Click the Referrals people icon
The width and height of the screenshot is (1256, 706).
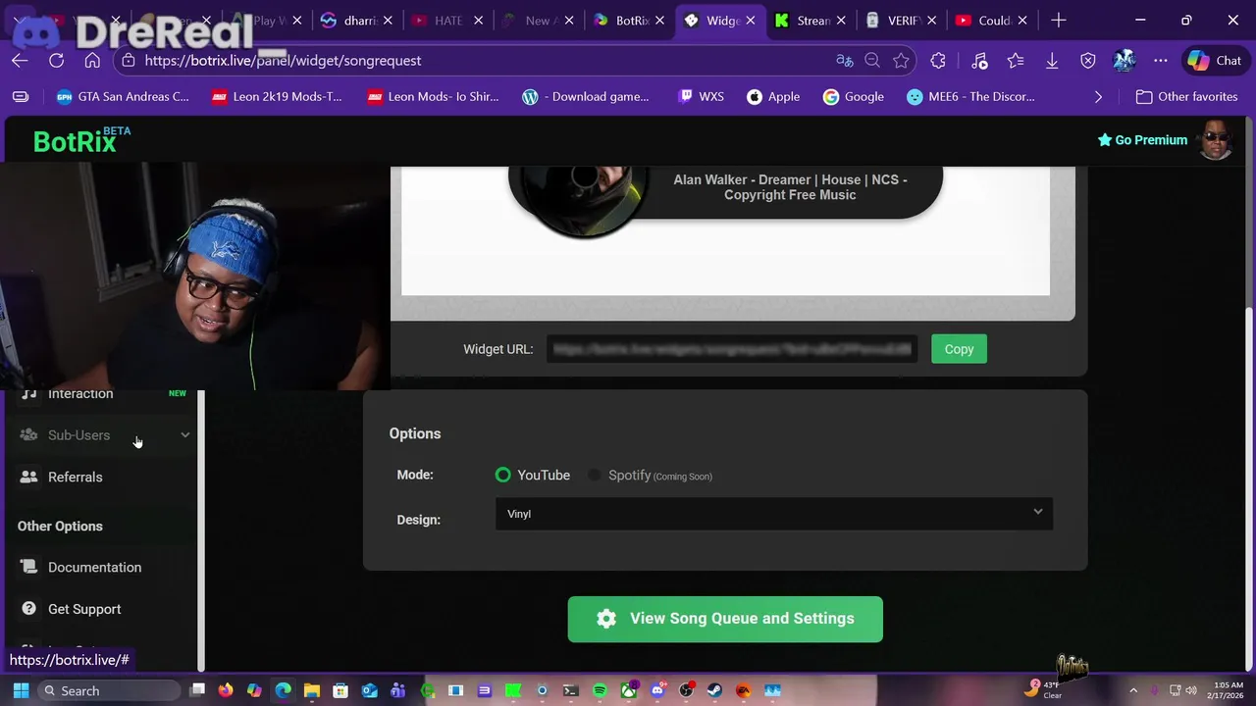(28, 478)
